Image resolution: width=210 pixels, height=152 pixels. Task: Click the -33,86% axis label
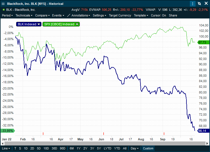(x=7, y=131)
